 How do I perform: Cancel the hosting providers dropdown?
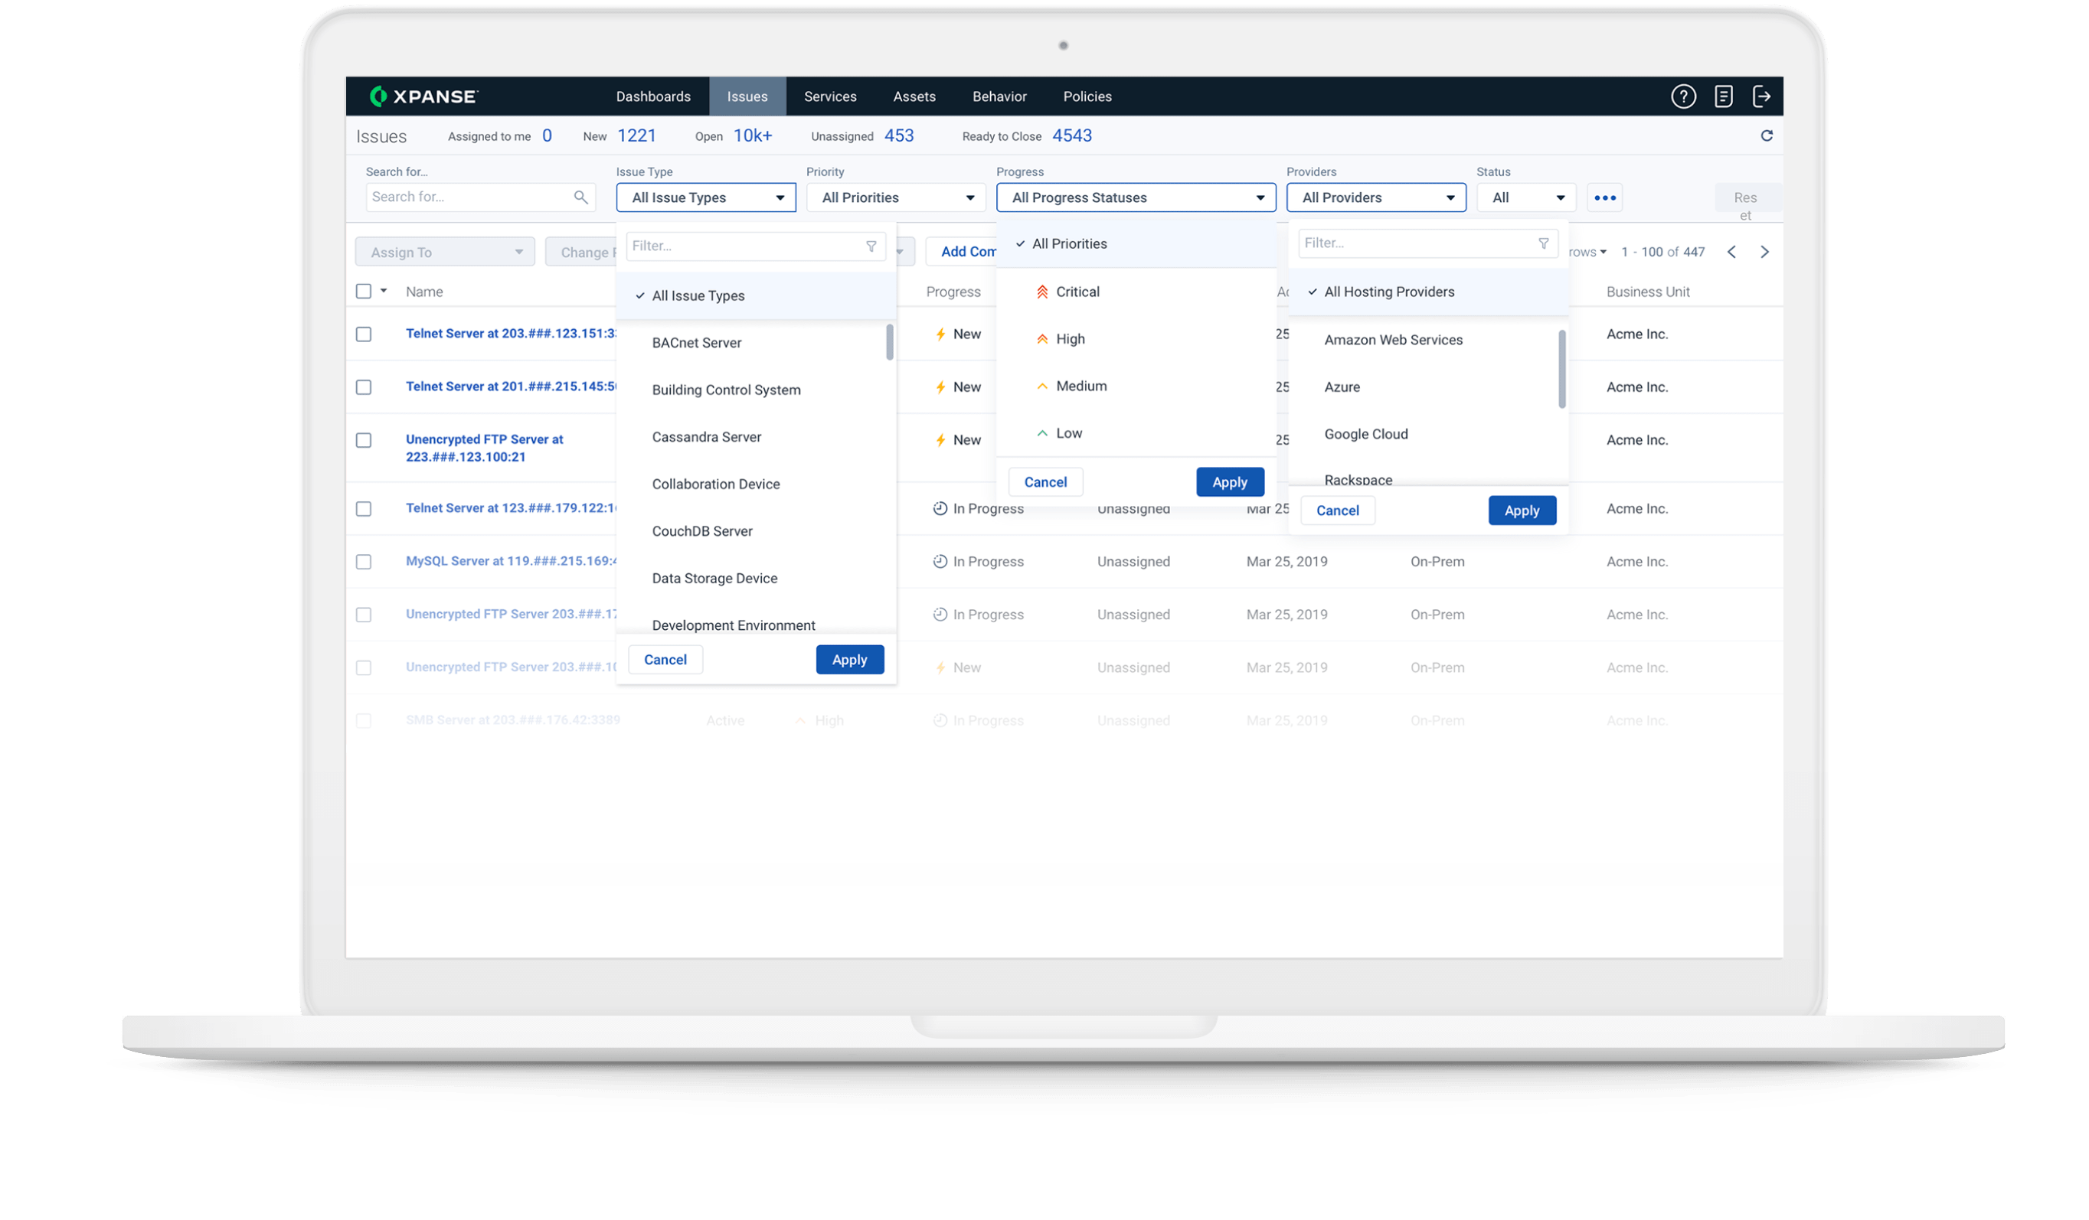[1337, 511]
